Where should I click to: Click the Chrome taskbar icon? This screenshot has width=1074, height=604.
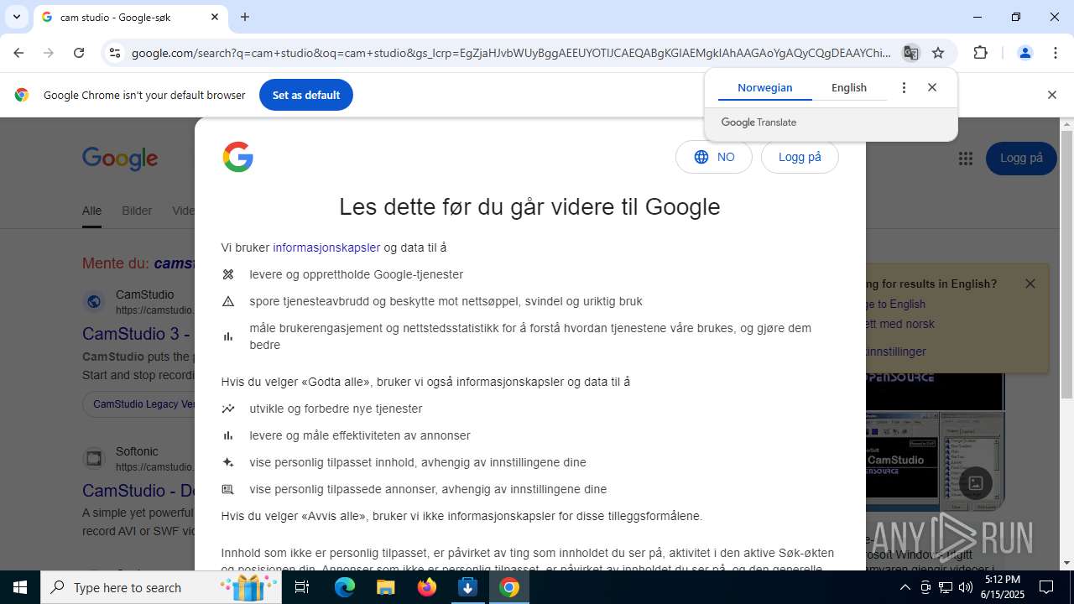(x=509, y=587)
